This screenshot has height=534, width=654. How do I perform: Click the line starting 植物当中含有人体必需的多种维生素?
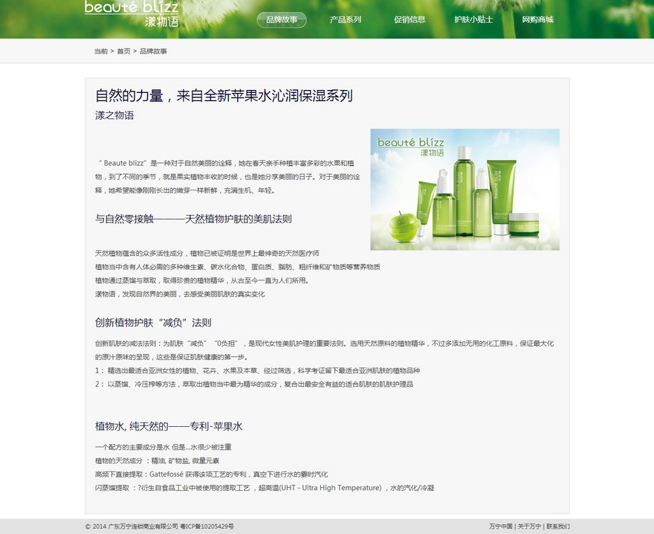tap(238, 267)
